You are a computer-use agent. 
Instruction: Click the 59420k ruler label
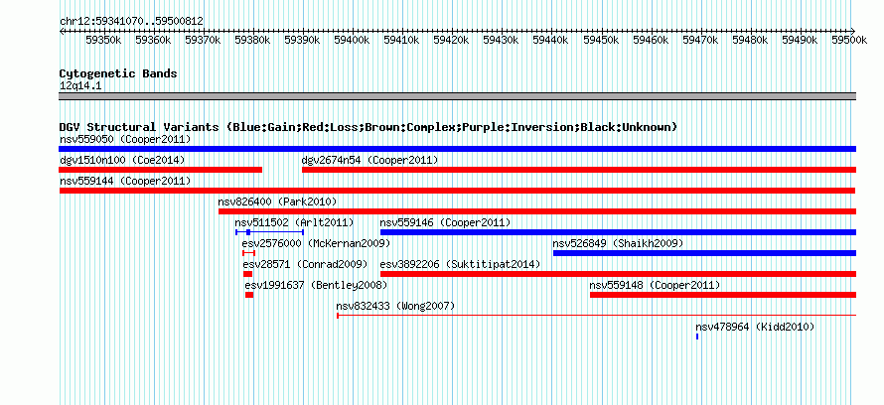click(x=451, y=40)
